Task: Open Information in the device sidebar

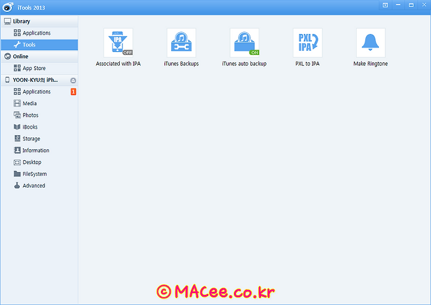Action: (40, 151)
